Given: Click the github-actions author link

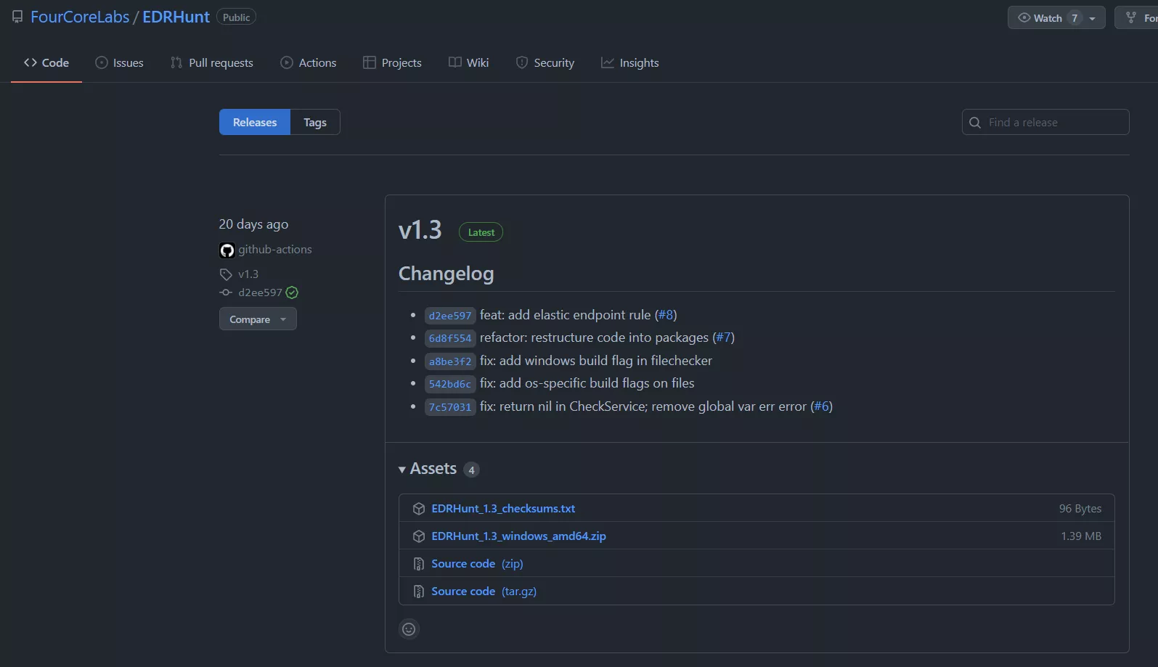Looking at the screenshot, I should (x=275, y=250).
